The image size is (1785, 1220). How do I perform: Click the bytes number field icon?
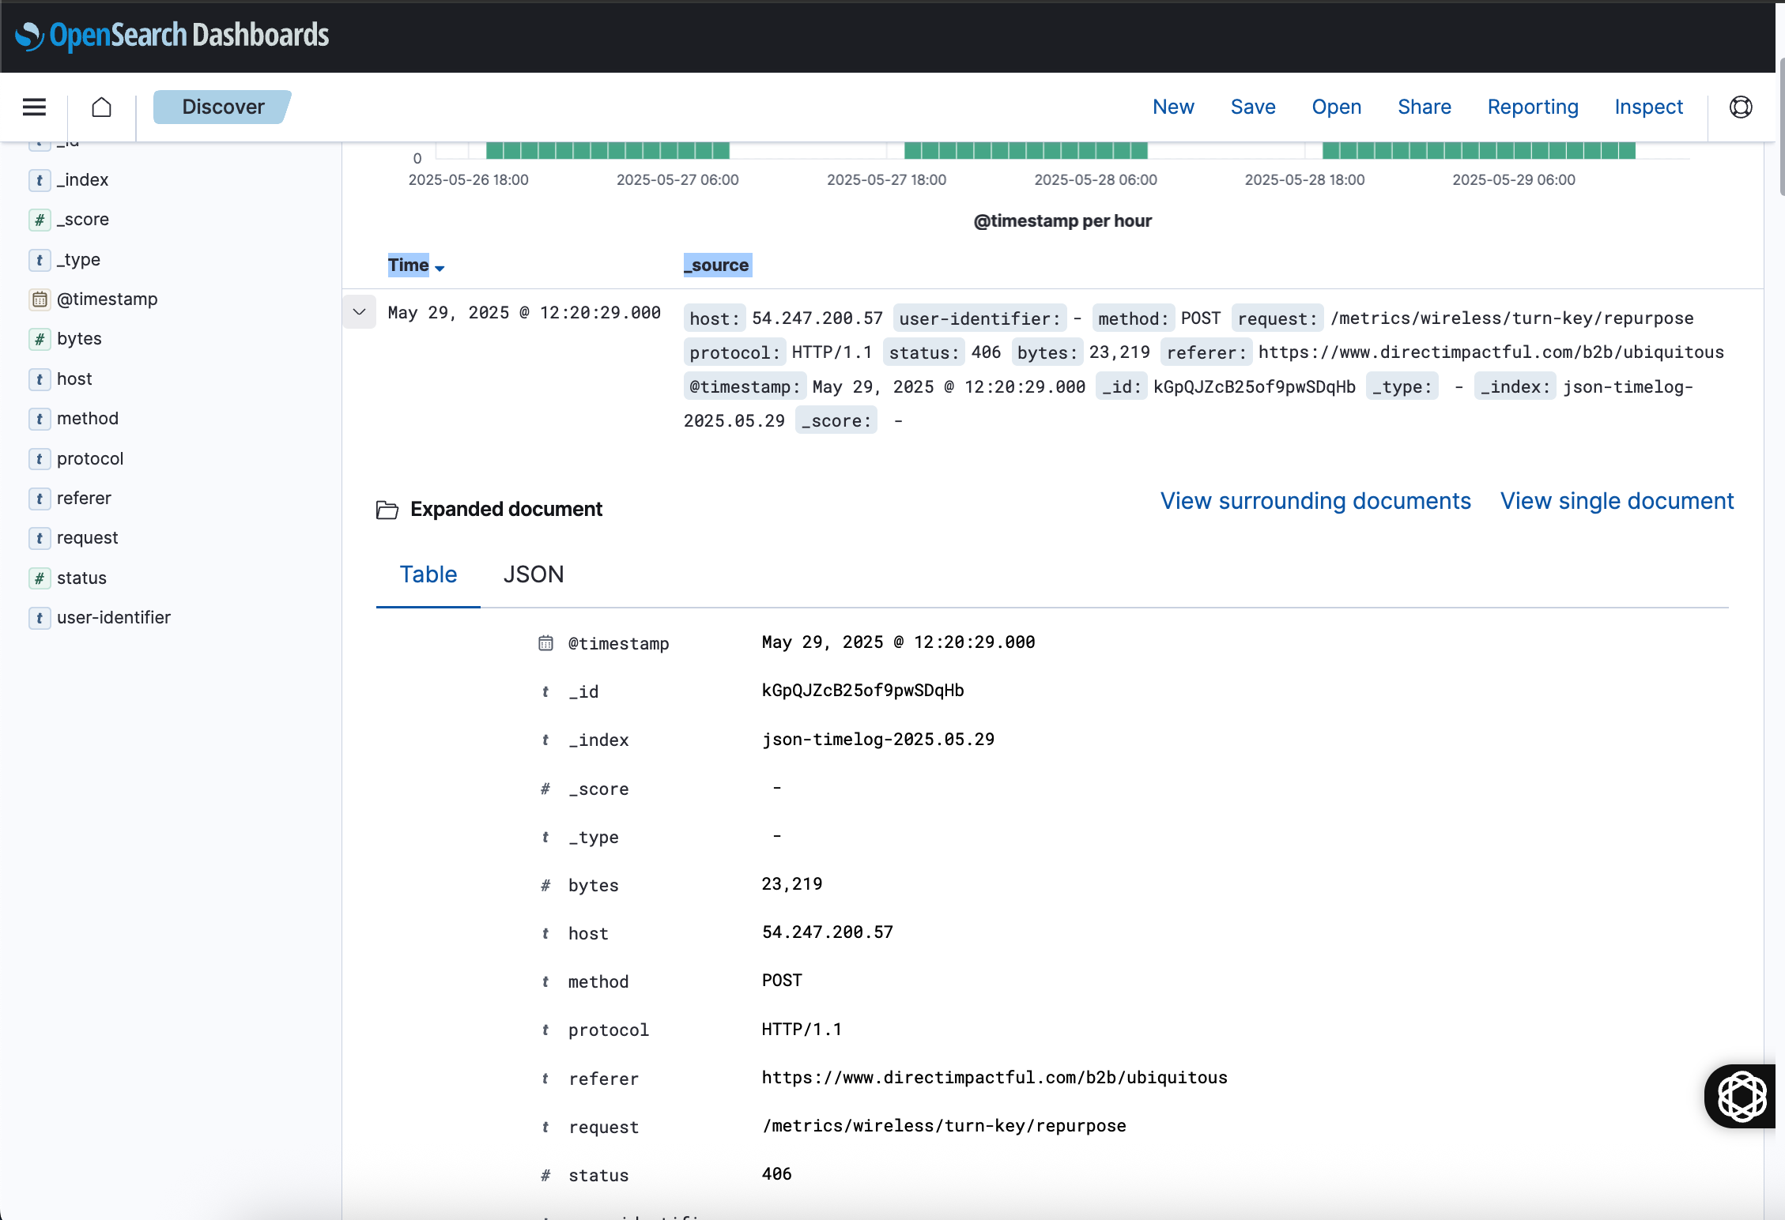point(40,339)
